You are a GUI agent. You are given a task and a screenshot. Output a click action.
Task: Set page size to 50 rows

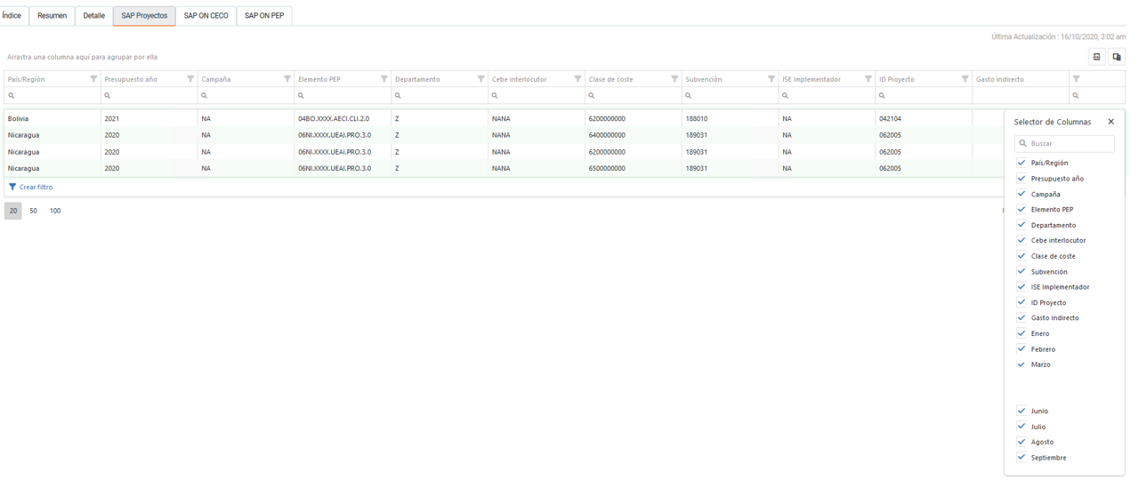click(x=34, y=211)
